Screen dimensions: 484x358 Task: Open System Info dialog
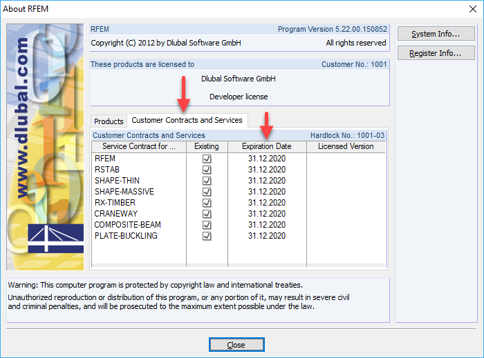coord(436,34)
